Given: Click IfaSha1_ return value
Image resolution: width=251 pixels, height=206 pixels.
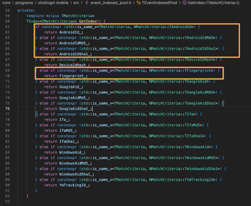Looking at the screenshot, I should pyautogui.click(x=68, y=141).
